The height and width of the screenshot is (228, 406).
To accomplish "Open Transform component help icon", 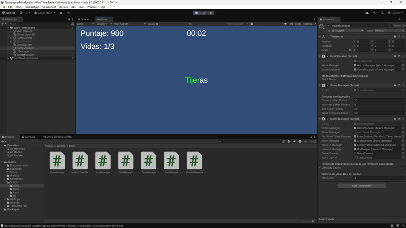I will pos(394,36).
